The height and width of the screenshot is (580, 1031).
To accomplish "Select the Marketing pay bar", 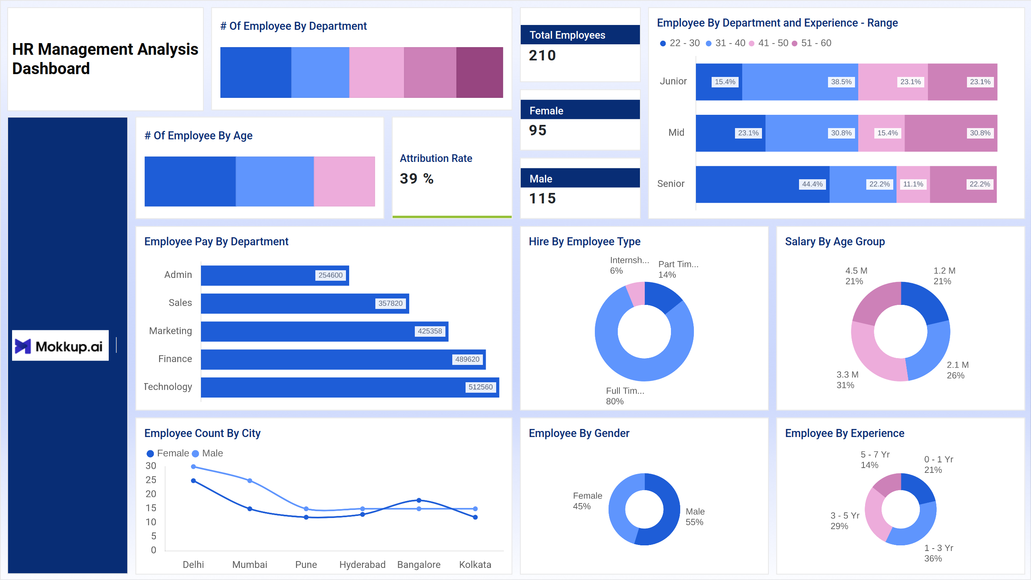I will 325,331.
